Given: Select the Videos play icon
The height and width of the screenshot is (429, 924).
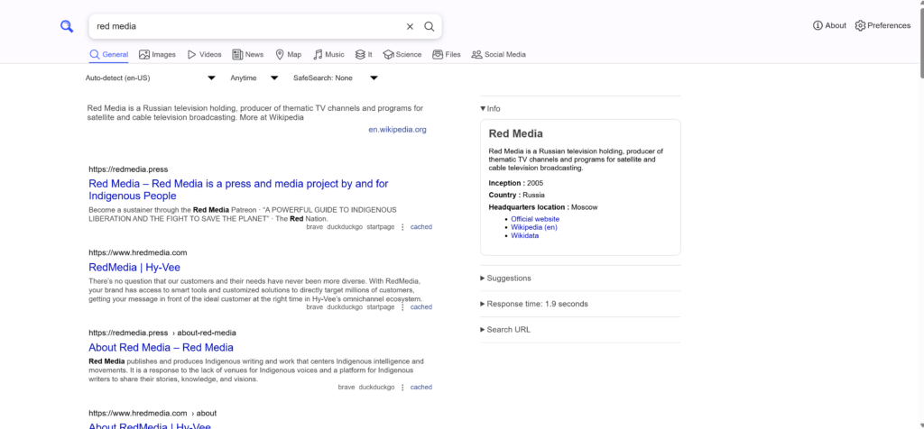Looking at the screenshot, I should click(x=192, y=54).
